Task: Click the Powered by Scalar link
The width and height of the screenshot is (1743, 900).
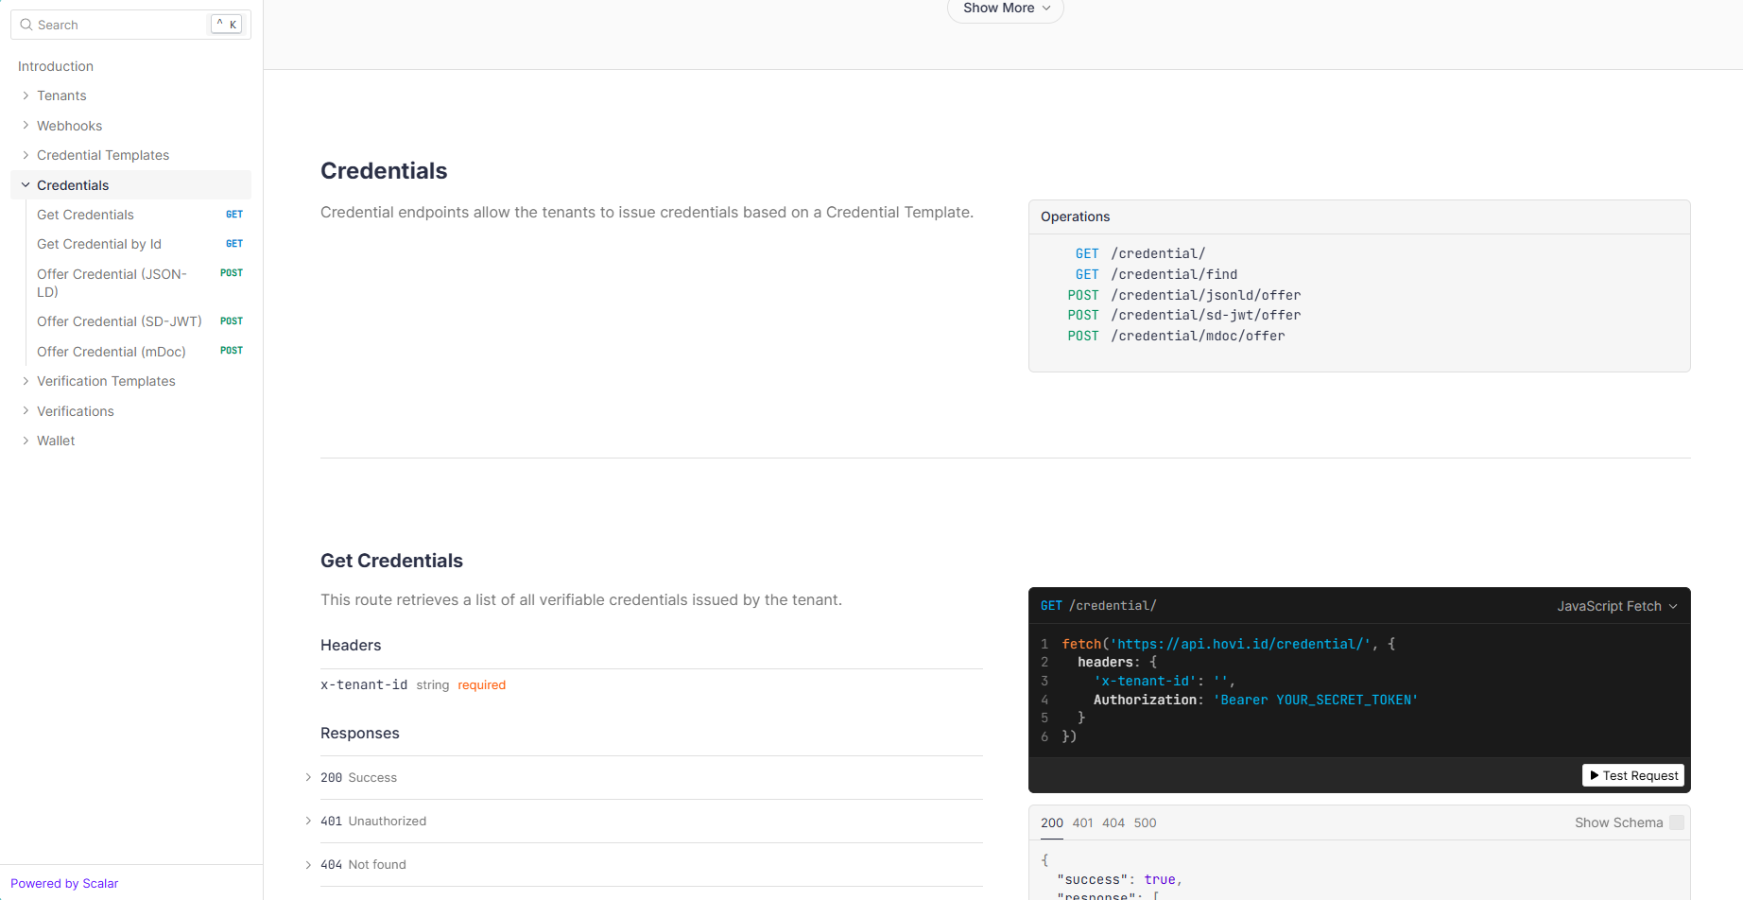Action: tap(64, 883)
